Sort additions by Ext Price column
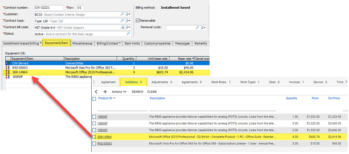Viewport: 349px width, 154px height. [x=334, y=98]
